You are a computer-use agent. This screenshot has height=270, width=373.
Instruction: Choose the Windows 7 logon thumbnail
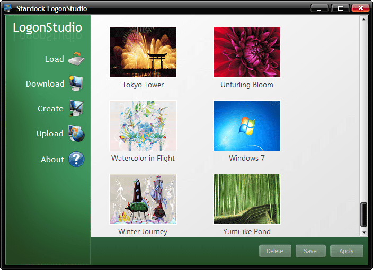pos(247,126)
